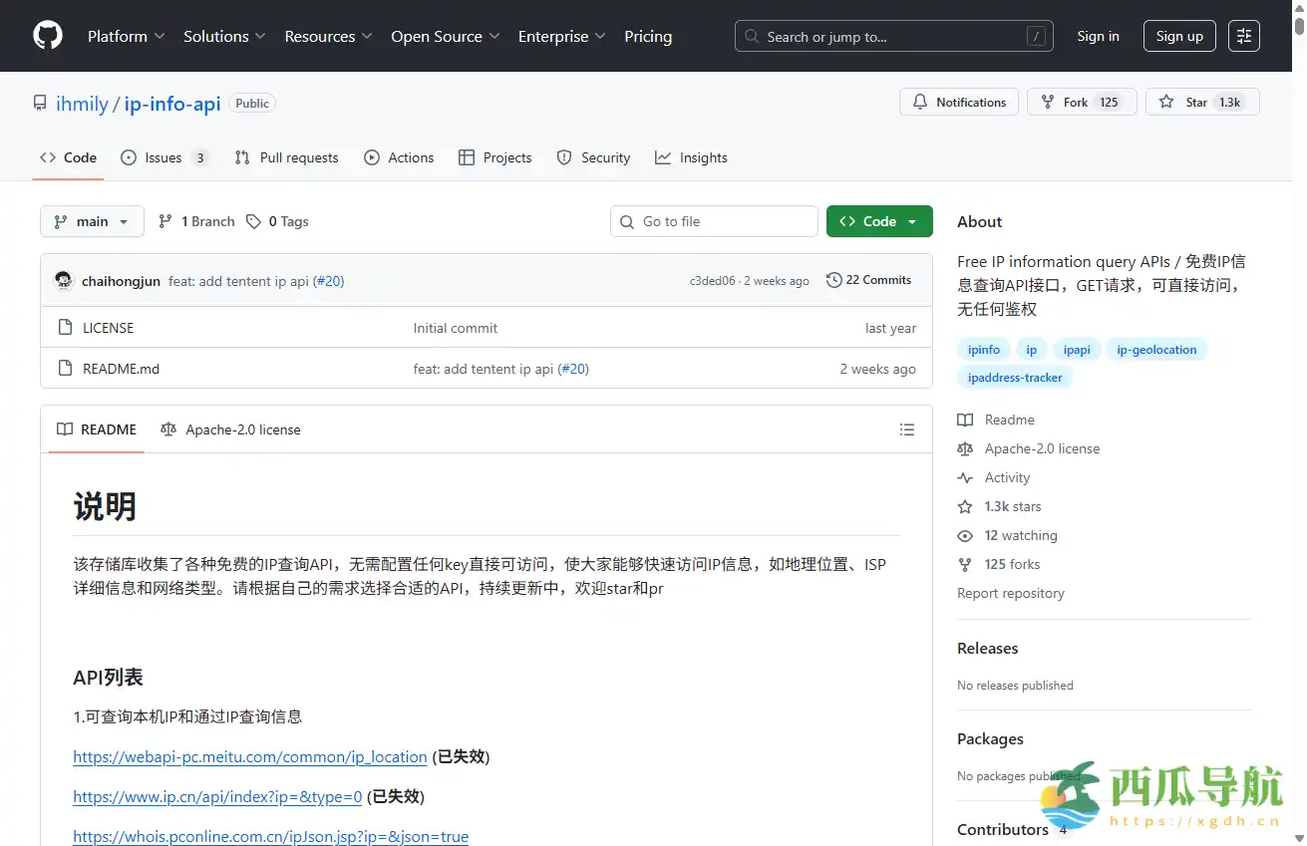Viewport: 1307px width, 846px height.
Task: Open the Projects board icon
Action: pos(467,157)
